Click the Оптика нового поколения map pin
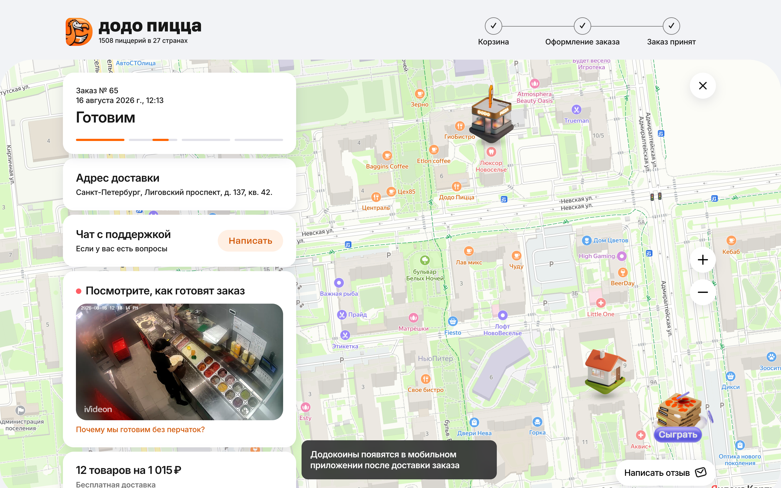The width and height of the screenshot is (781, 488). (740, 445)
